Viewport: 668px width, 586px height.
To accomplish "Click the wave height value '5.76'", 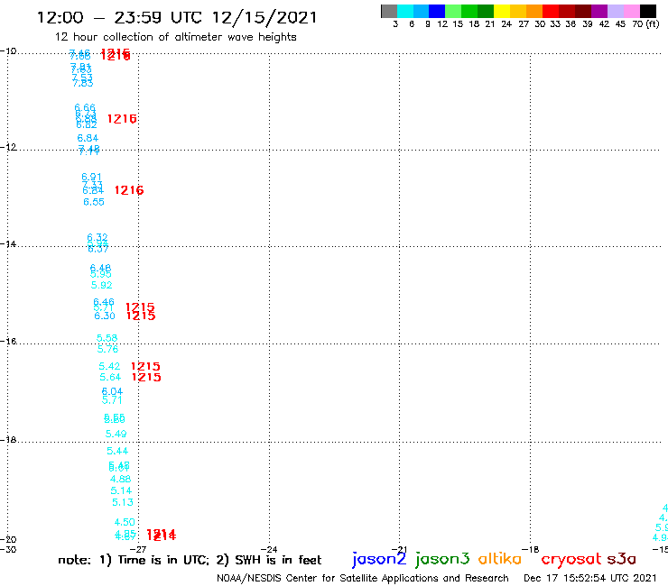I will click(x=107, y=349).
